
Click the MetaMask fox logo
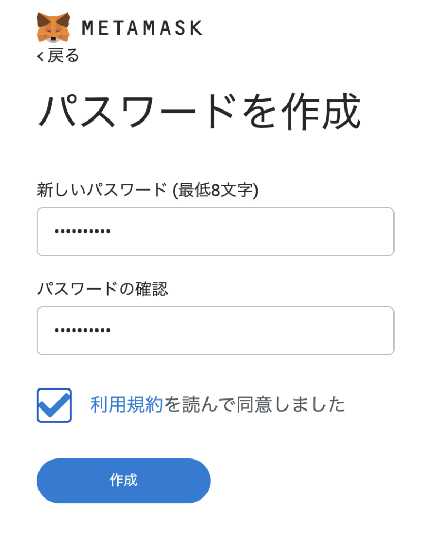pos(53,27)
